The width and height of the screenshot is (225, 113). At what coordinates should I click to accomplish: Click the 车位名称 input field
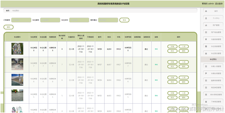[79, 20]
